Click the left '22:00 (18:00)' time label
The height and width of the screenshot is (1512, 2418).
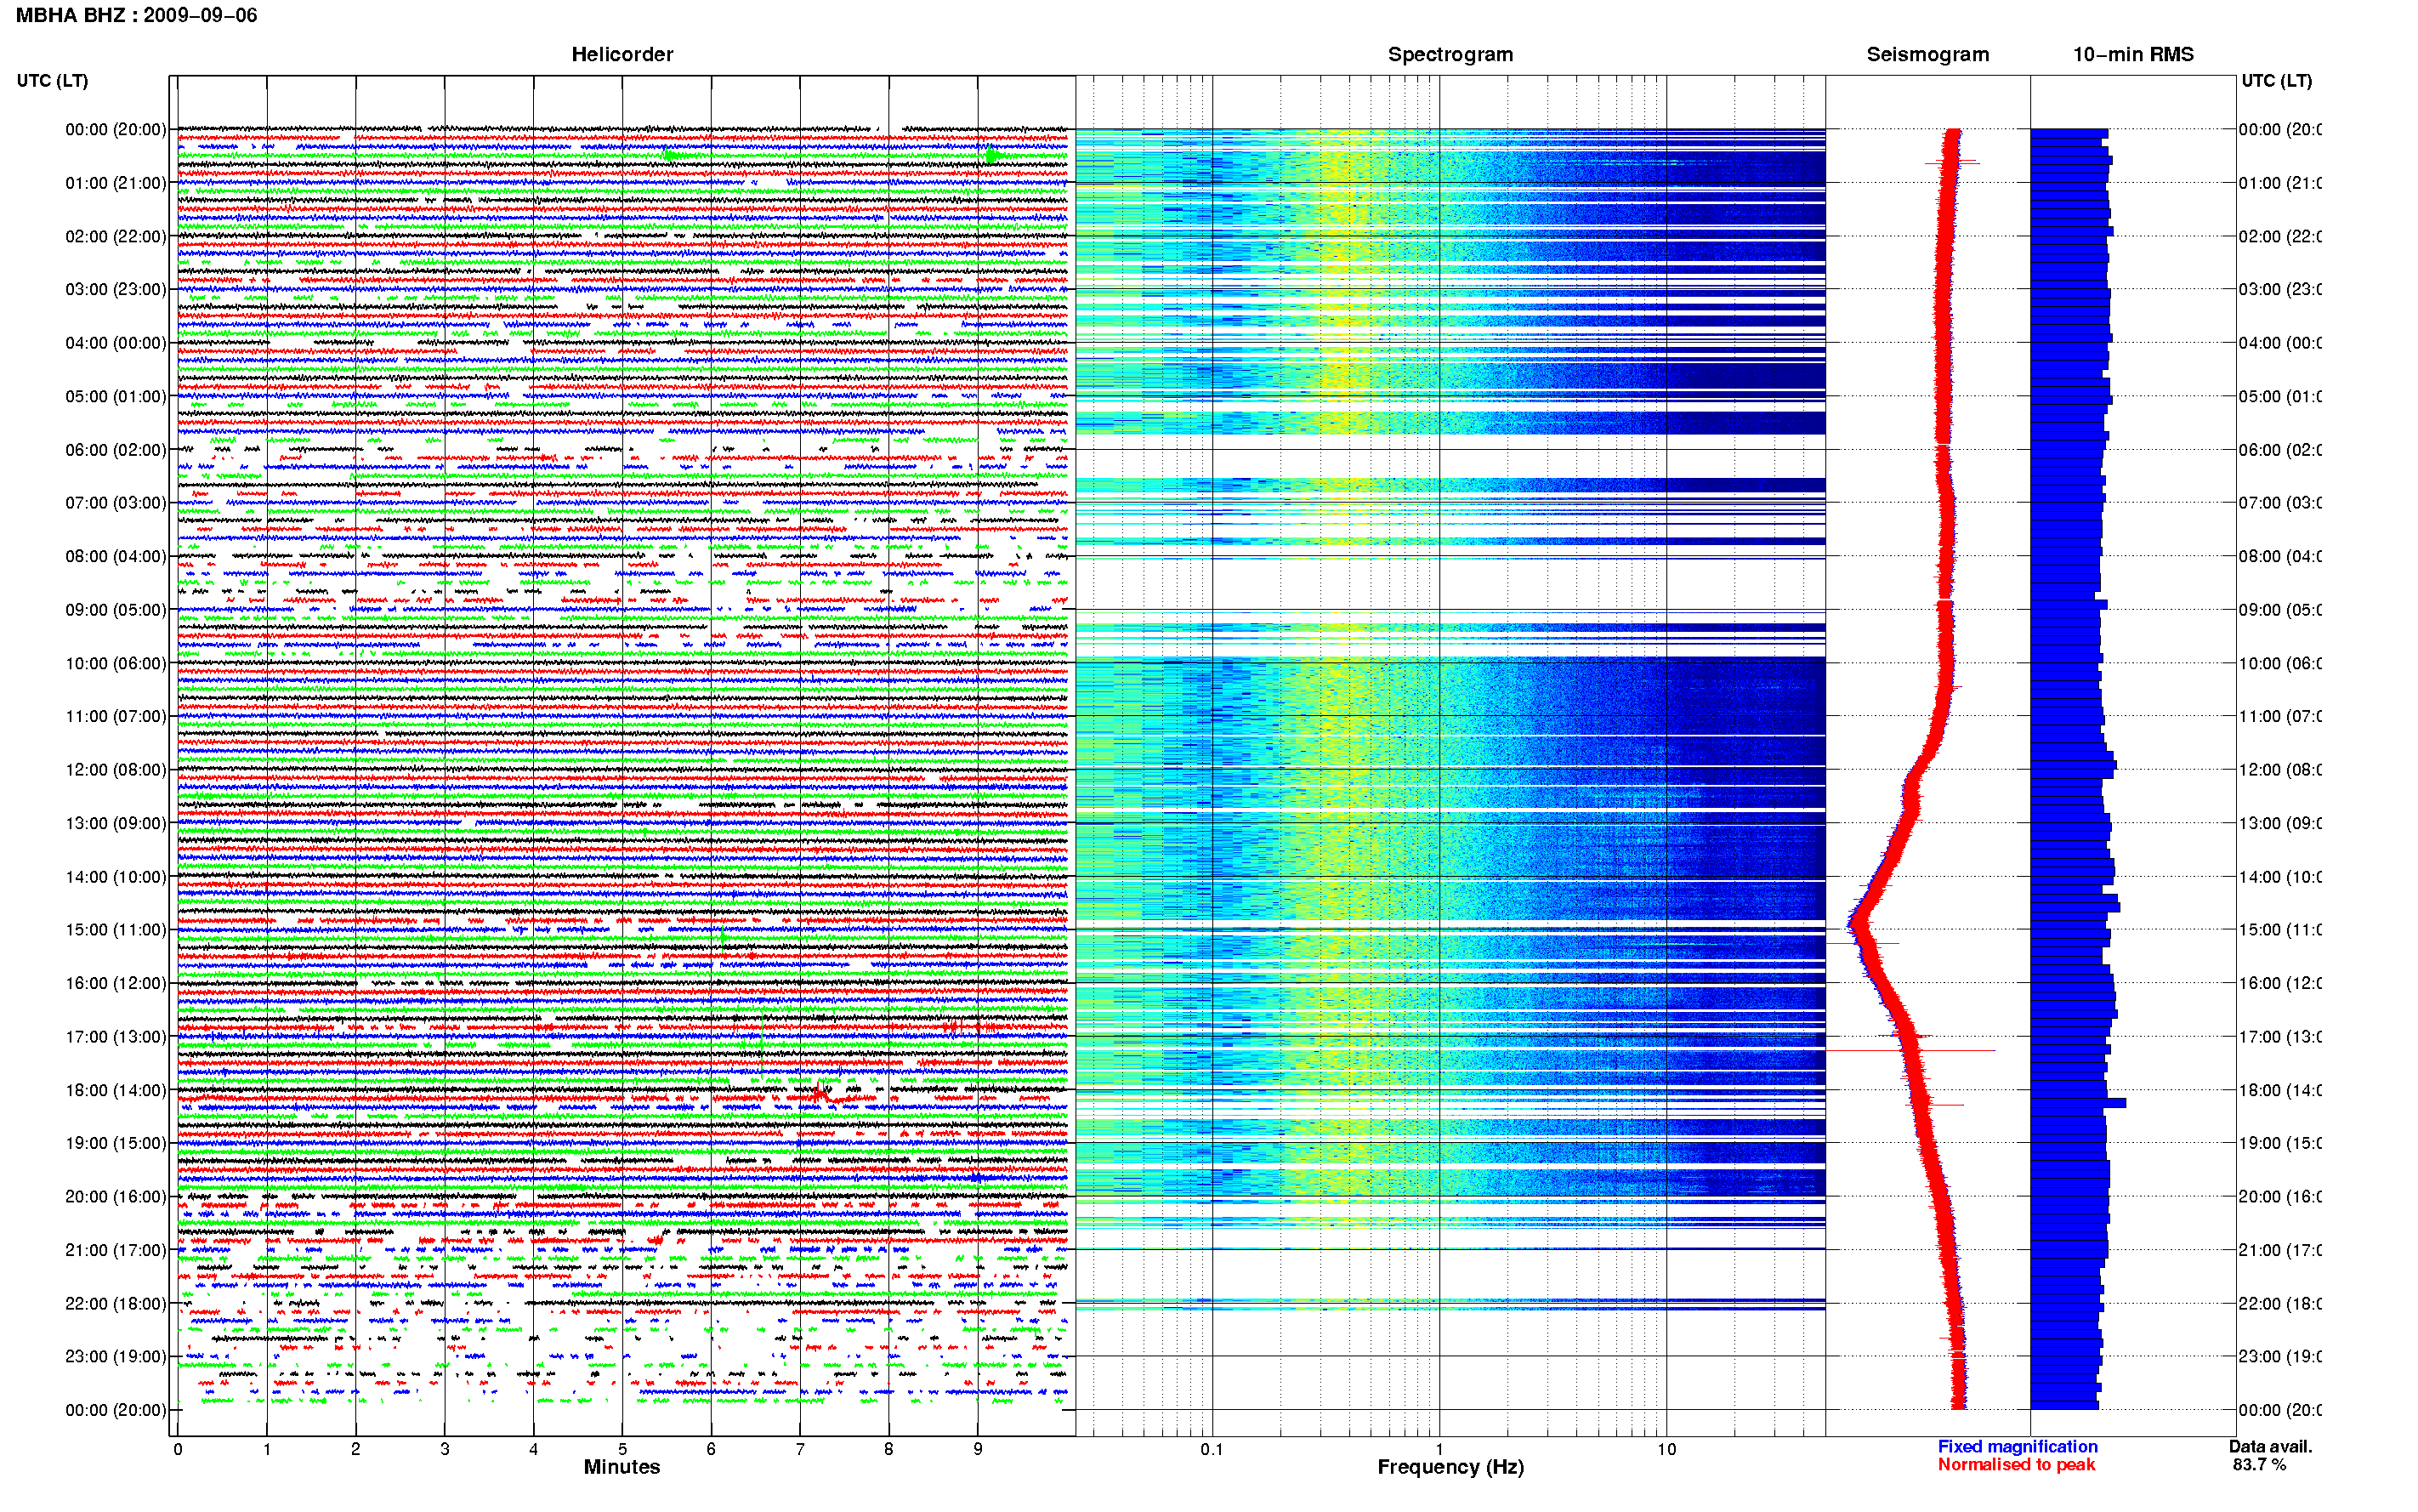116,1303
